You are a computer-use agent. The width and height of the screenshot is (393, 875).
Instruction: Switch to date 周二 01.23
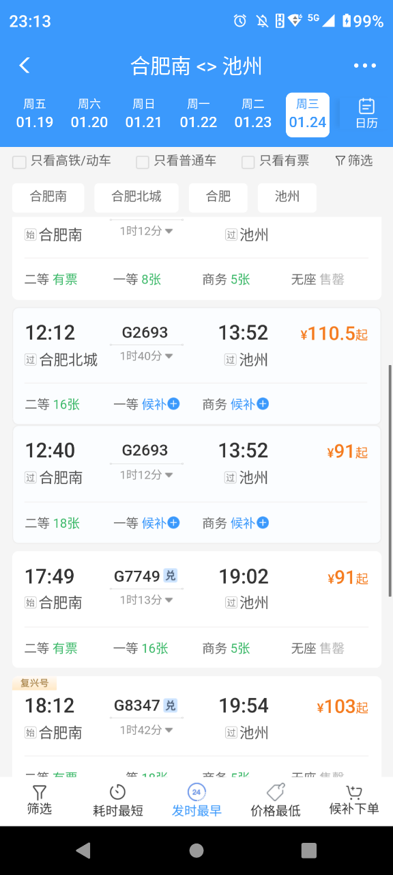click(253, 113)
